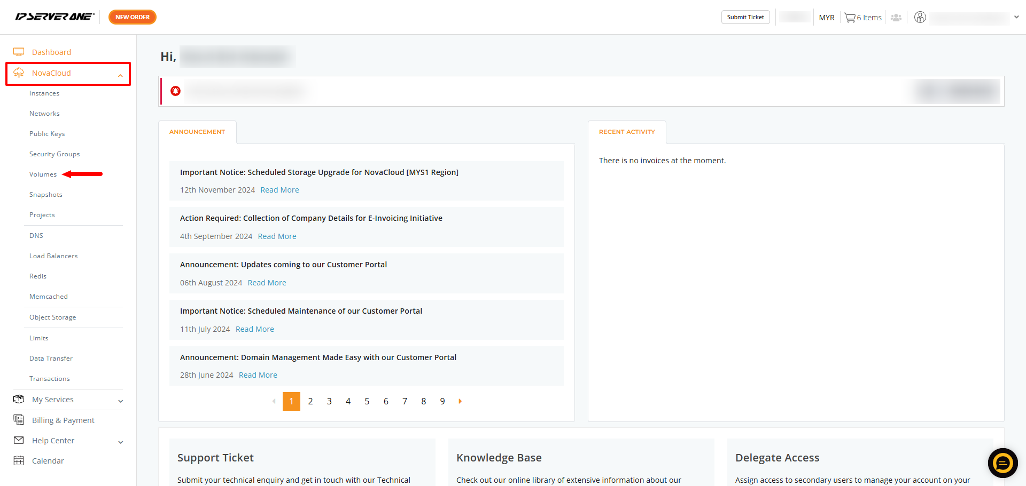Expand the My Services menu chevron

pos(120,401)
